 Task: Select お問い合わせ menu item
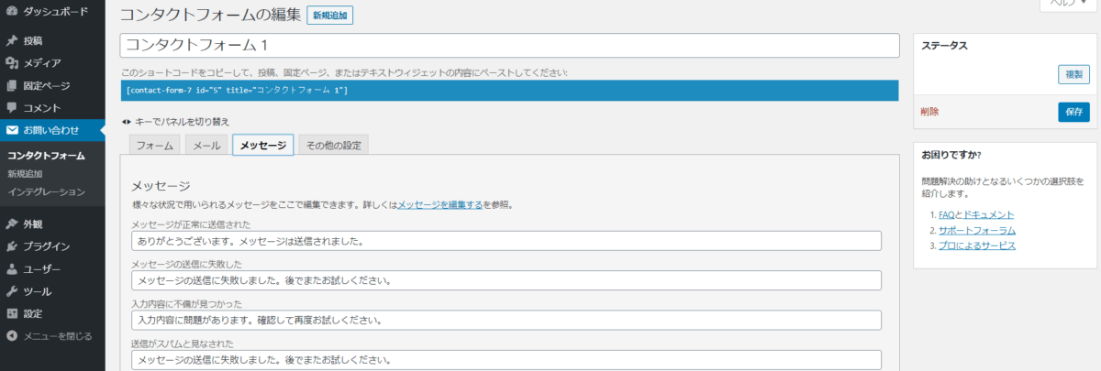point(52,130)
